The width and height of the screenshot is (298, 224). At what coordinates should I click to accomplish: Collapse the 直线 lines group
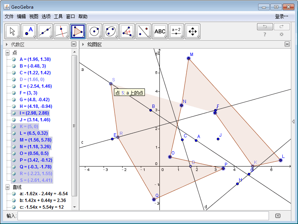point(7,187)
